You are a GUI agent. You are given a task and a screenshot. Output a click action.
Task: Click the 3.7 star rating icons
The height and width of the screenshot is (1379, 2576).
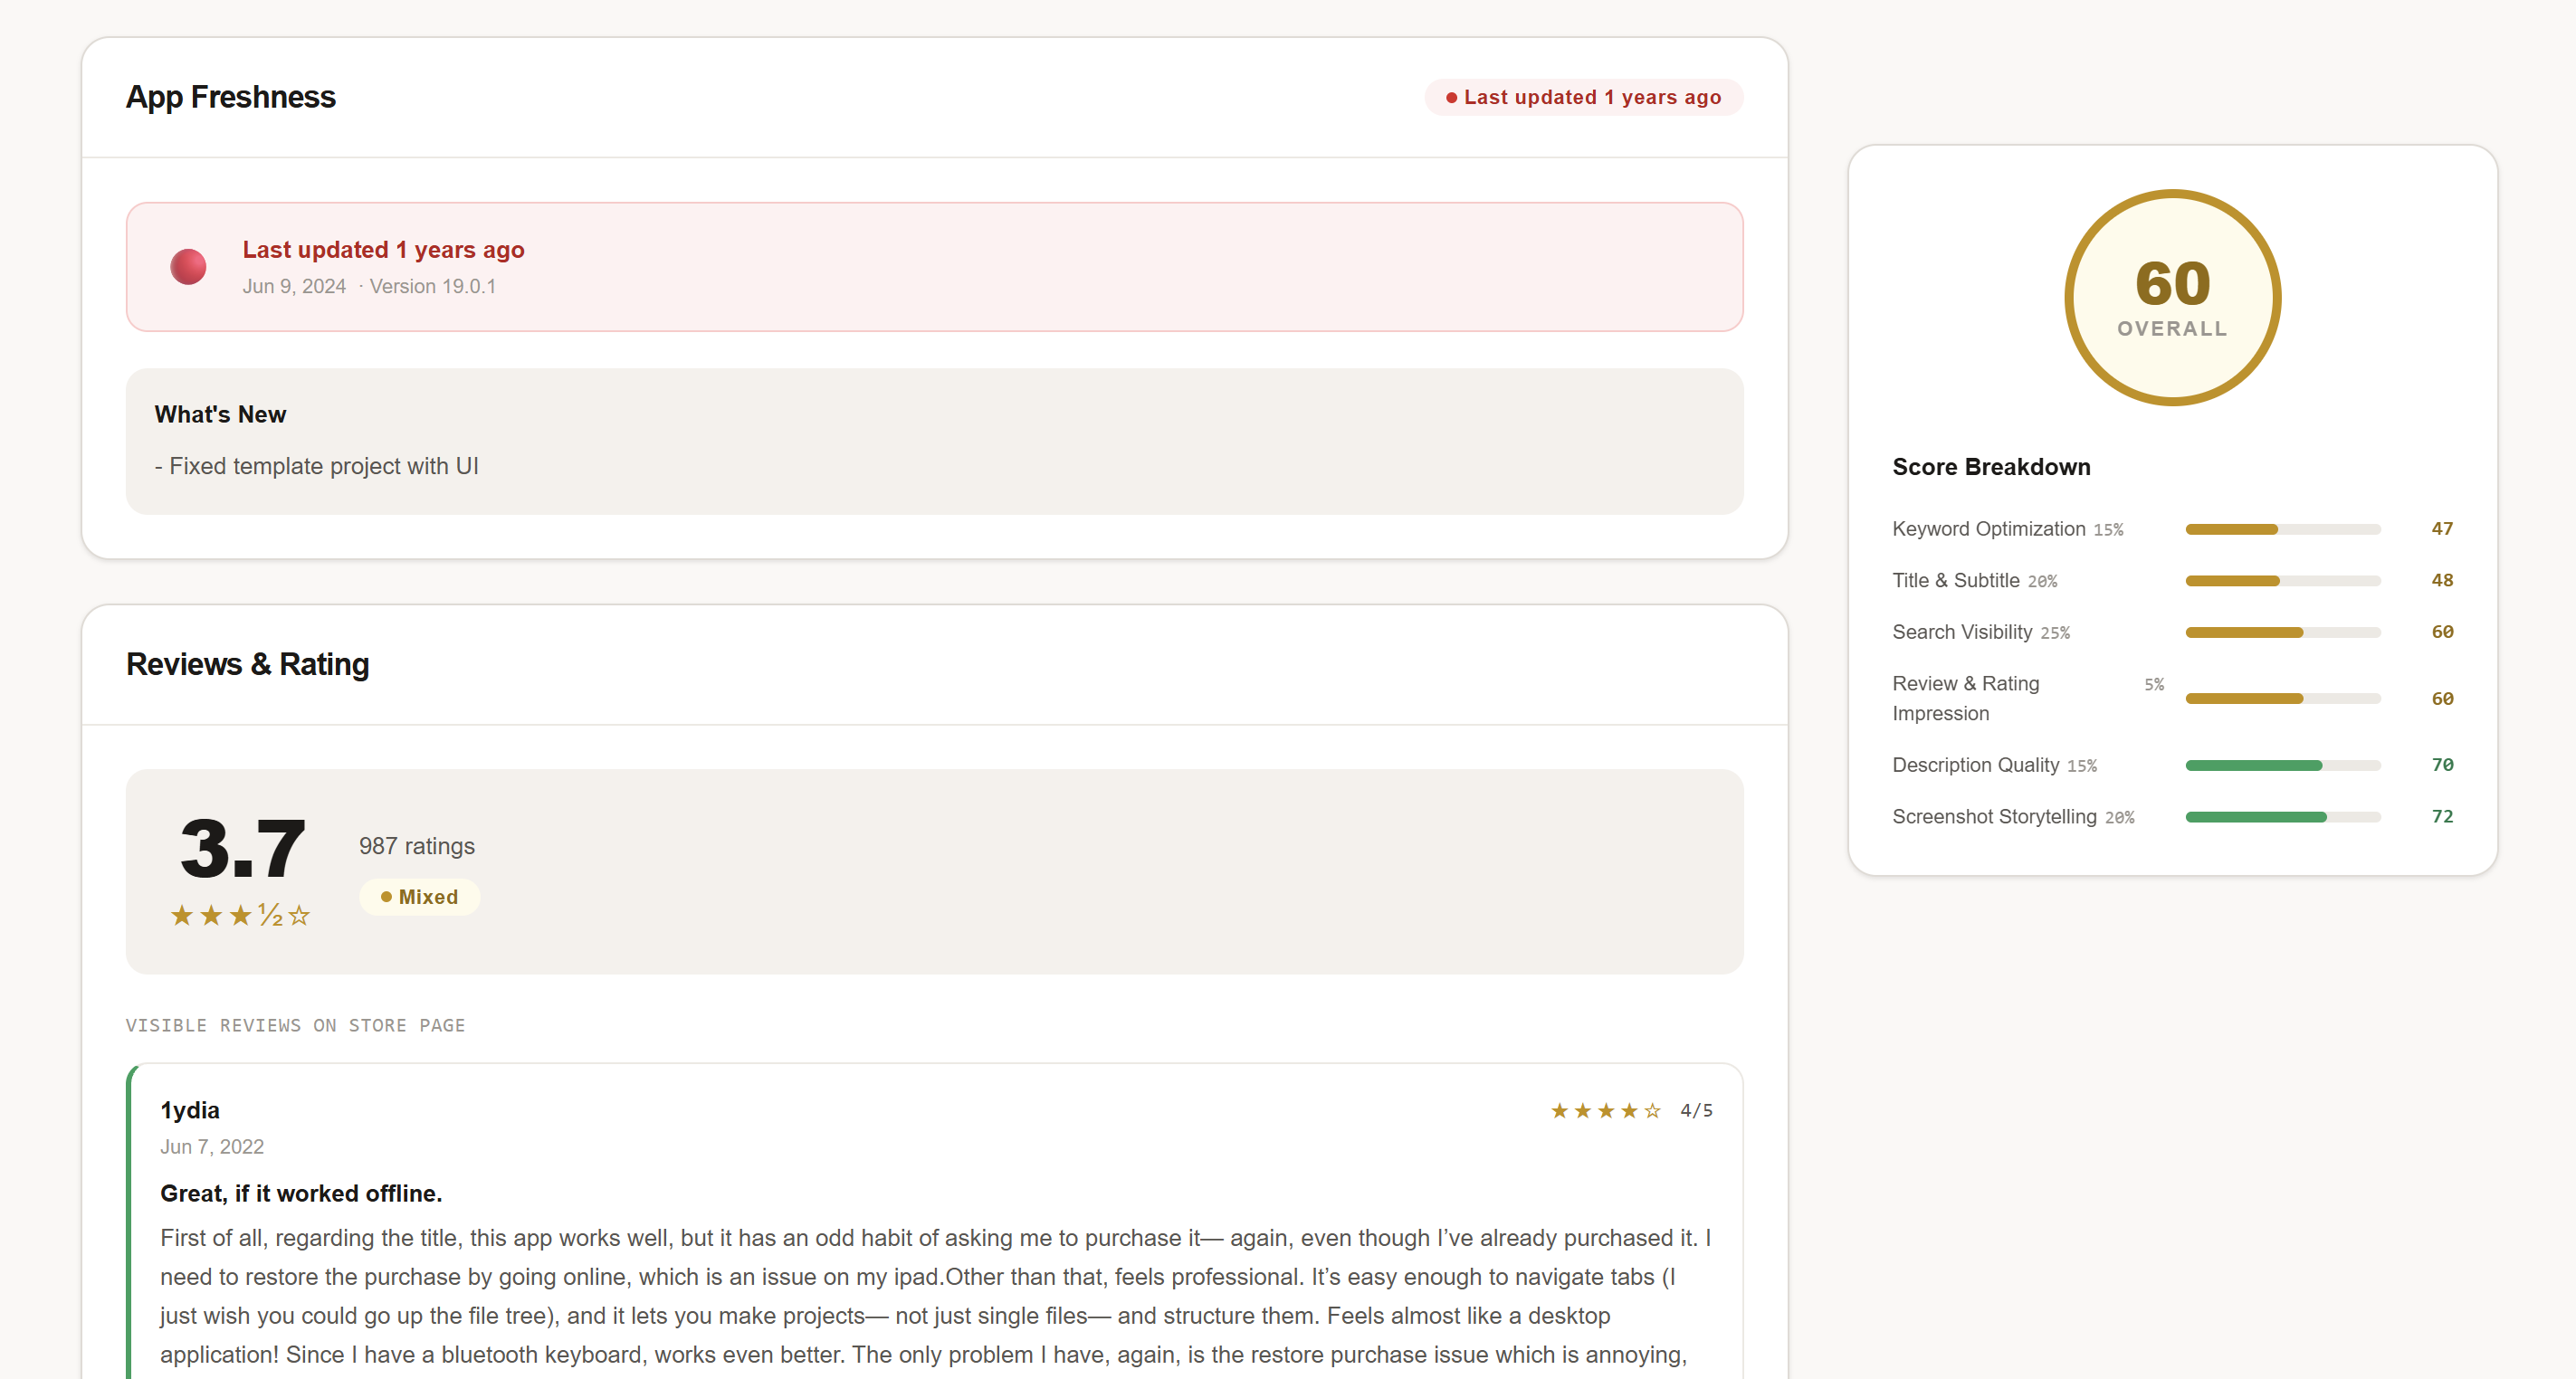coord(240,915)
